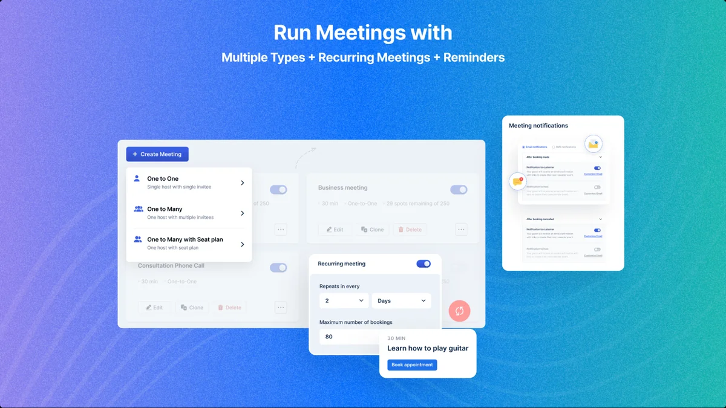Screen dimensions: 726x408
Task: Click the Maximum number of bookings field
Action: (x=350, y=337)
